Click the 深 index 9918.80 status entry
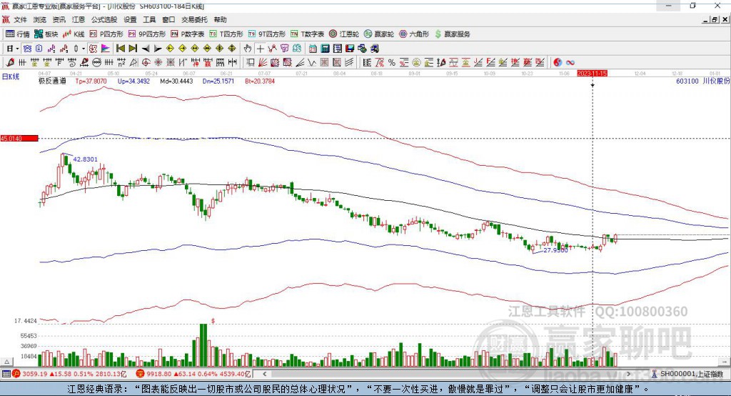Image resolution: width=731 pixels, height=396 pixels. (193, 374)
